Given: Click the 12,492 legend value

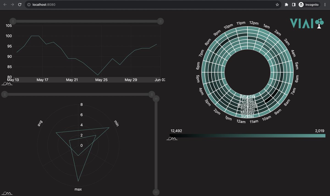Looking at the screenshot, I should [x=176, y=131].
